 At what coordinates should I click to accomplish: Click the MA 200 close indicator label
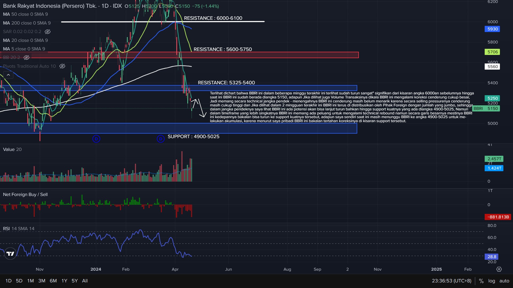click(27, 23)
